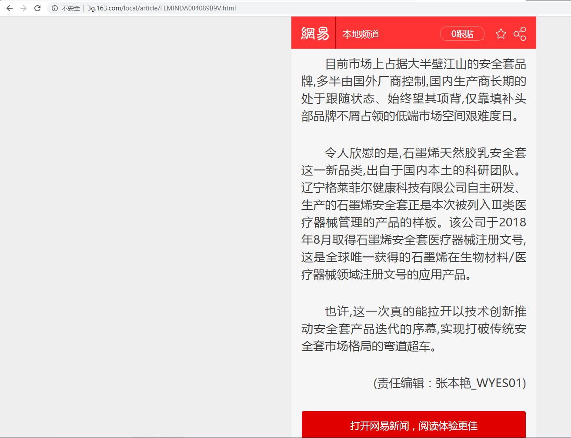Viewport: 571px width, 438px height.
Task: Open the 本地频道 channel link
Action: [361, 34]
